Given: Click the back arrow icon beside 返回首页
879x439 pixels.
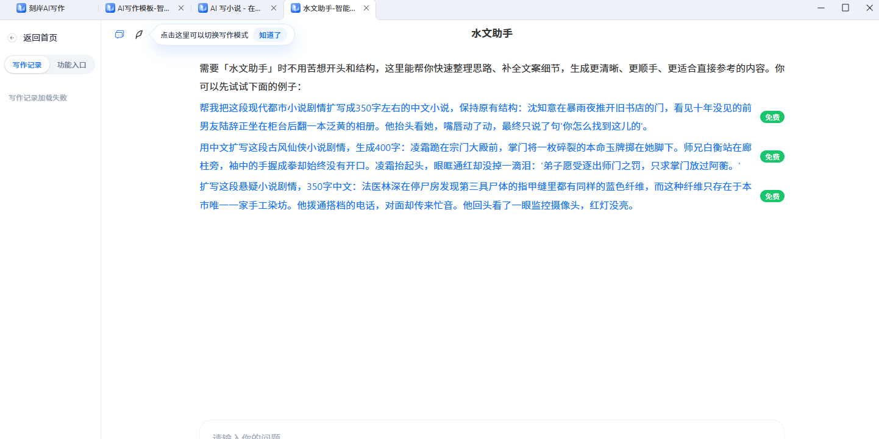Looking at the screenshot, I should pos(12,38).
